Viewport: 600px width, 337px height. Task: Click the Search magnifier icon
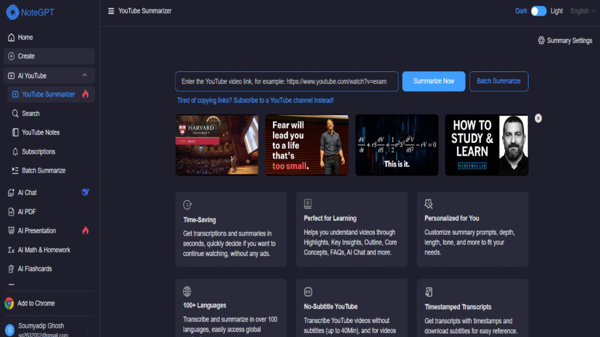pos(15,114)
